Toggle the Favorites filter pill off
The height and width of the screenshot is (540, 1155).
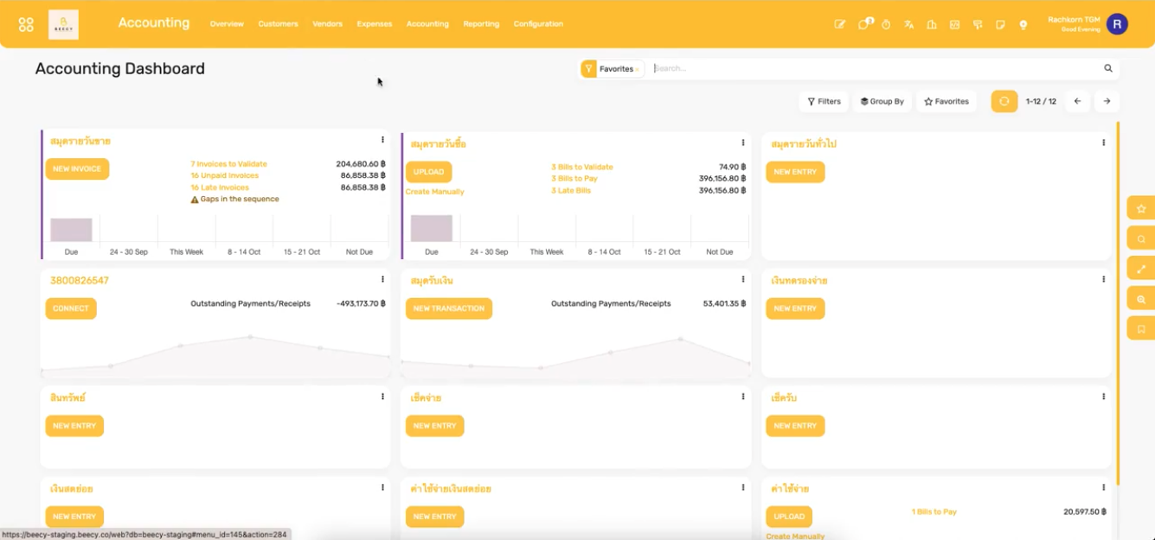click(612, 67)
